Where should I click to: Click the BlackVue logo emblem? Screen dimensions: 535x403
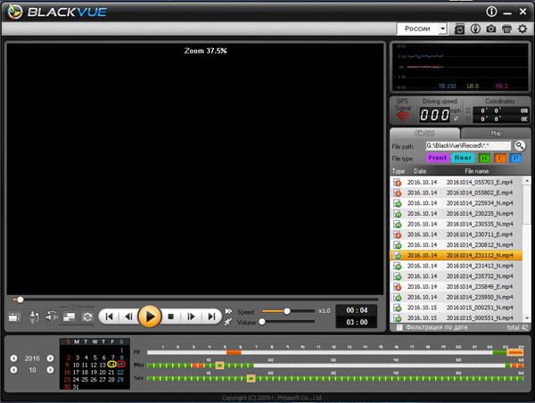tap(14, 12)
